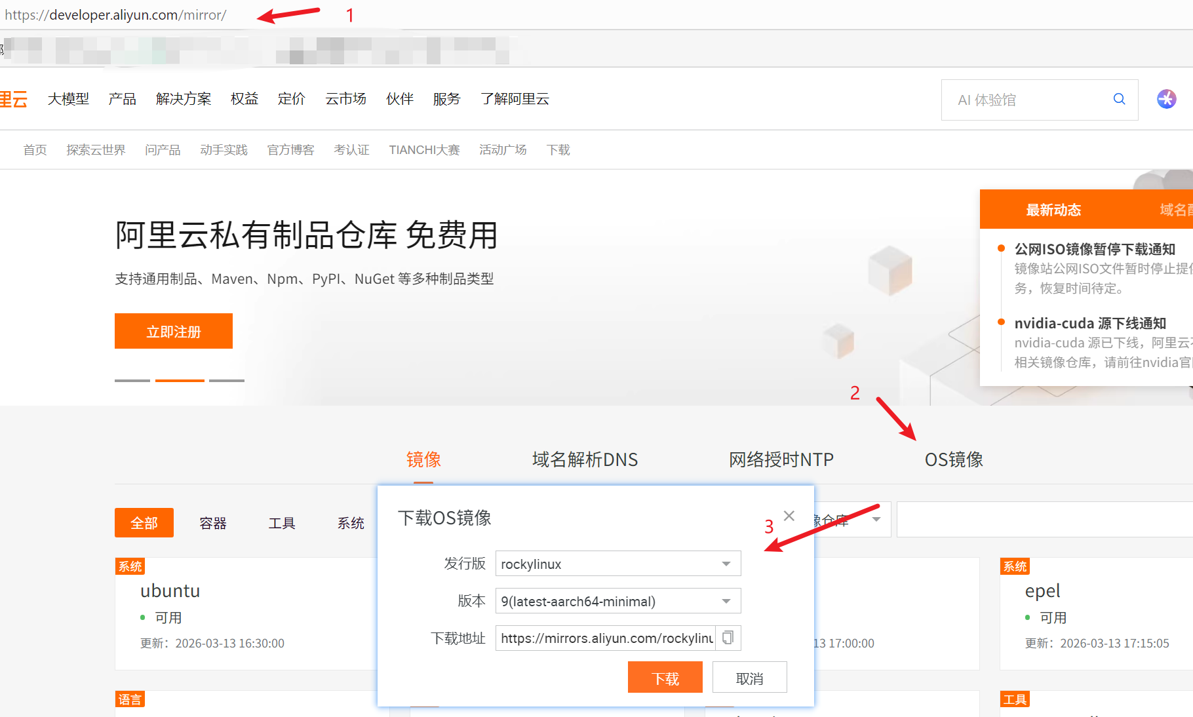
Task: Click the search magnifier icon
Action: coord(1119,99)
